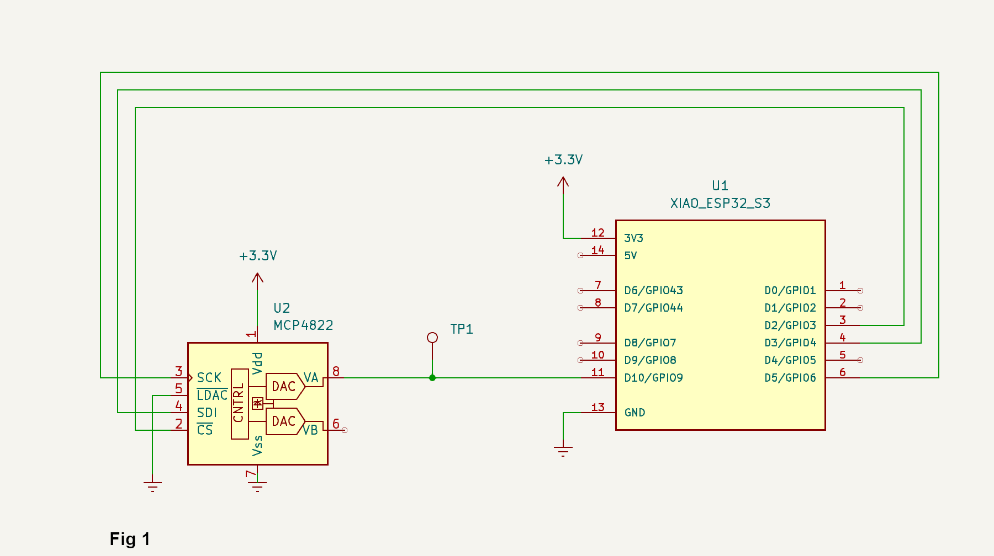
Task: Click pin number 3 at SCK input
Action: pyautogui.click(x=178, y=372)
